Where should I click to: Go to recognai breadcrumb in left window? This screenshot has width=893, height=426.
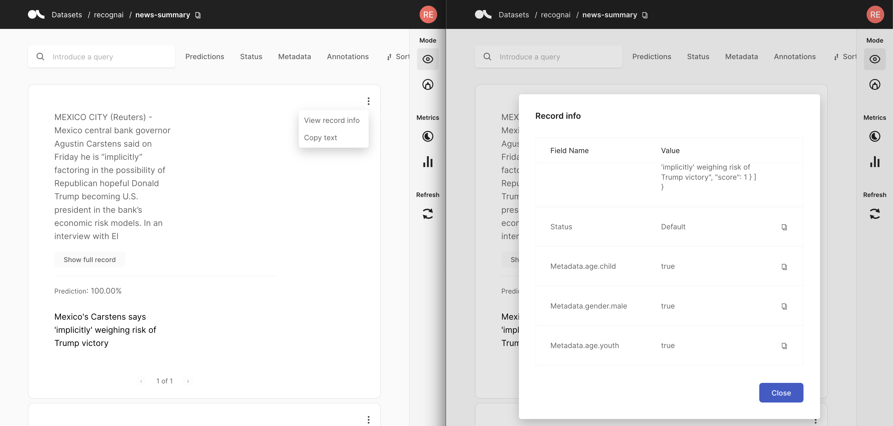click(108, 14)
